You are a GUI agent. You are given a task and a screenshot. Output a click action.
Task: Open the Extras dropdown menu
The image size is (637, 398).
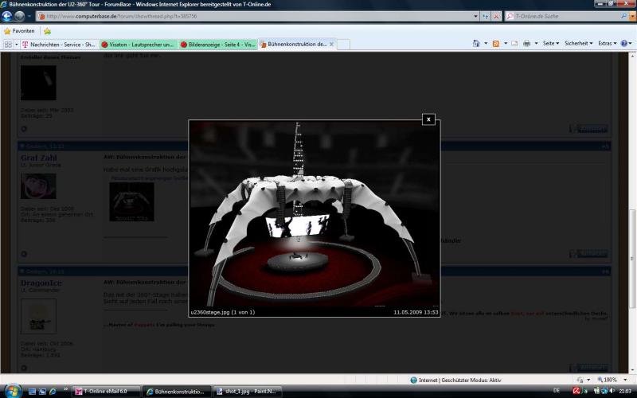[607, 44]
